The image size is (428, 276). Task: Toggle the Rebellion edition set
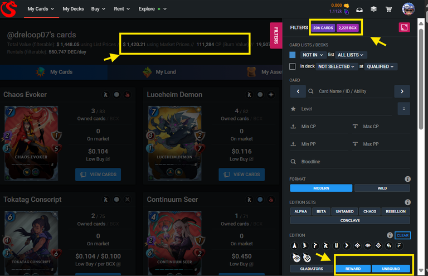click(396, 211)
